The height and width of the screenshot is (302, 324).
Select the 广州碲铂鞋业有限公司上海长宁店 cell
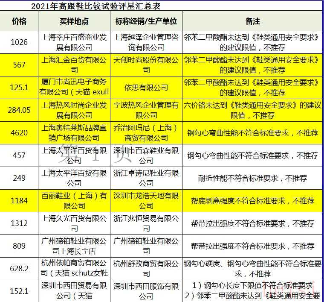point(74,246)
